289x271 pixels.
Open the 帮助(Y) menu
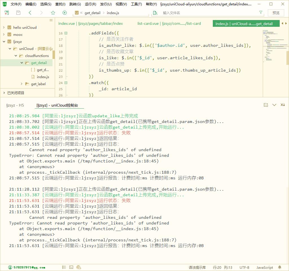click(x=151, y=4)
